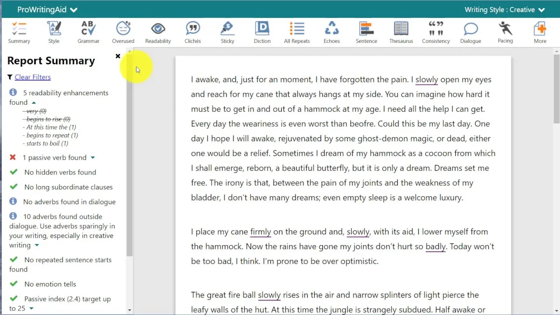
Task: Click 'No emotion tells' text
Action: (50, 284)
